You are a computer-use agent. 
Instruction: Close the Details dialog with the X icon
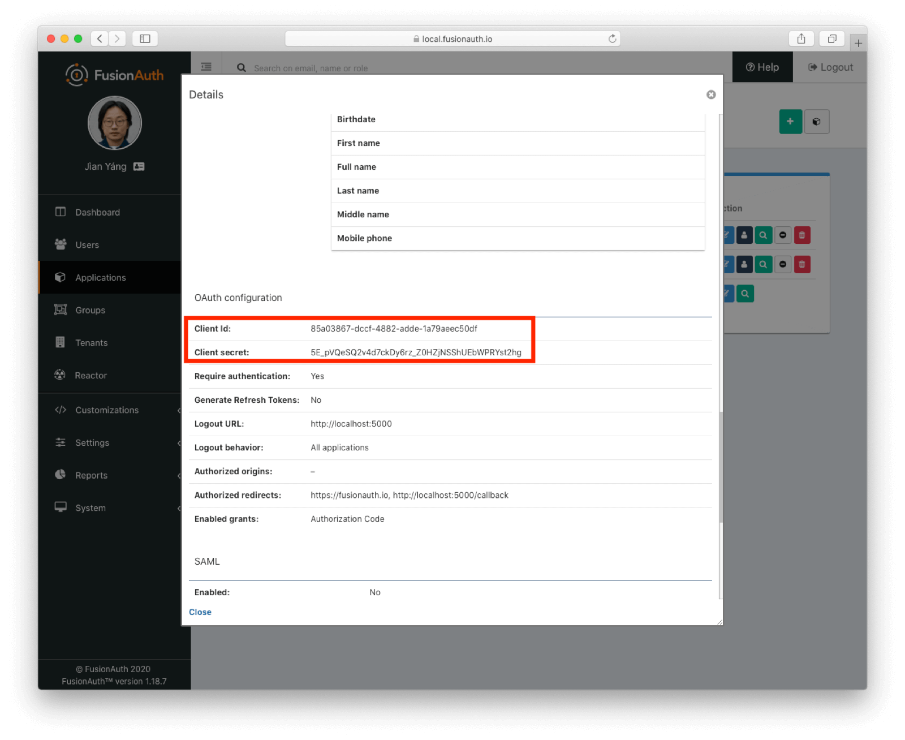(711, 94)
